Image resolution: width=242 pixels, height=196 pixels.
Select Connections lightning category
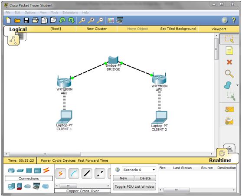click(x=46, y=170)
